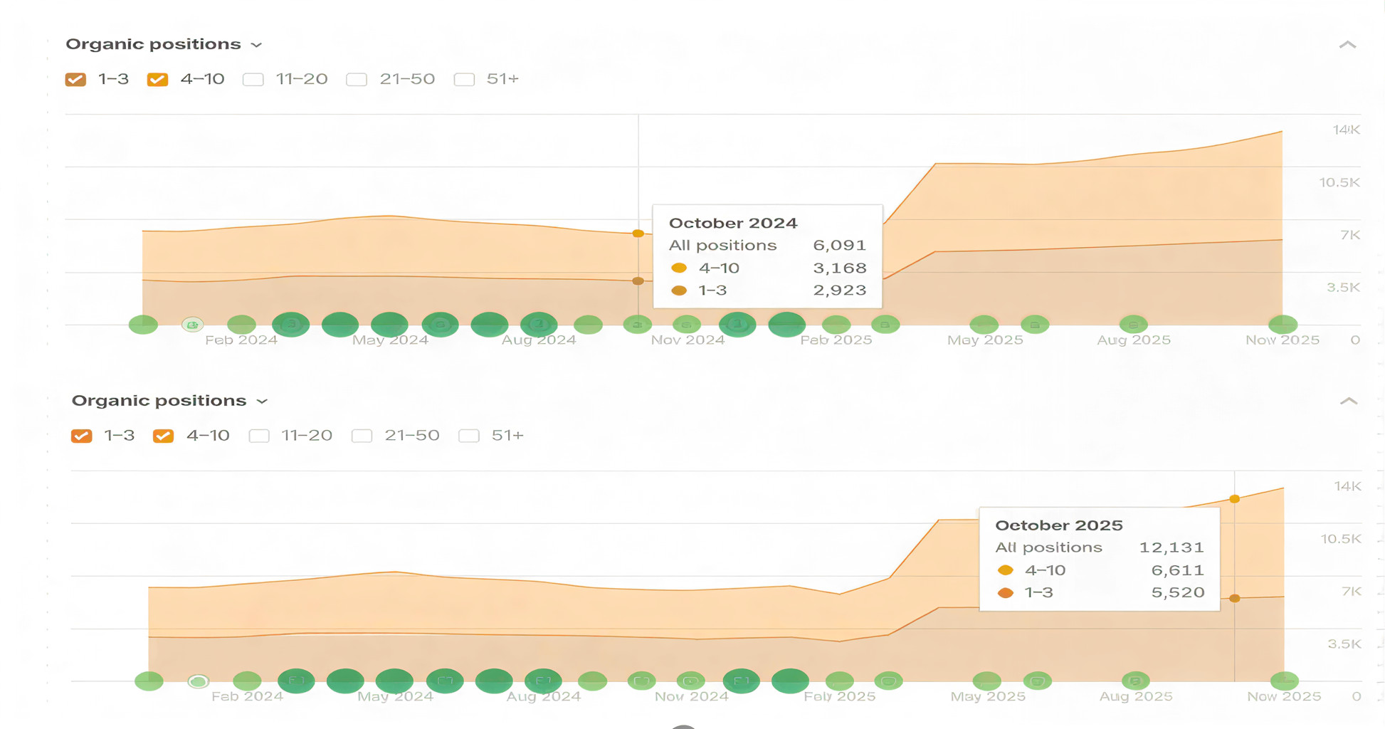Image resolution: width=1385 pixels, height=729 pixels.
Task: Click green marker above May 2025 in bottom chart
Action: coord(986,681)
